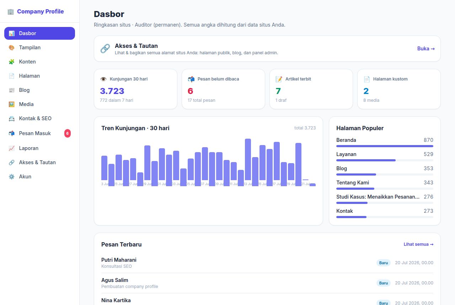This screenshot has height=305, width=455.
Task: Click the "17 total pesan" text
Action: pyautogui.click(x=202, y=100)
